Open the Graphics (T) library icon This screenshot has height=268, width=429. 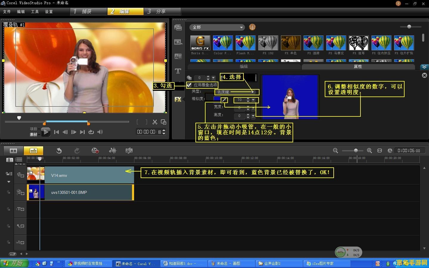[x=178, y=71]
